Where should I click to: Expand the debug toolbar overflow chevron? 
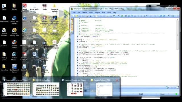pos(147,16)
